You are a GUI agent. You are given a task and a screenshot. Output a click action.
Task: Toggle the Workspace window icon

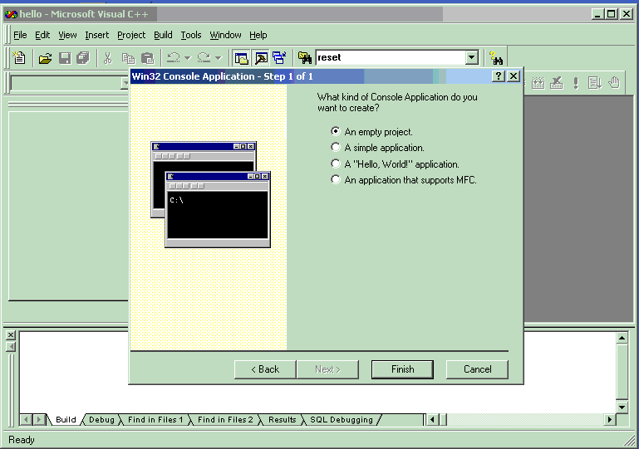pyautogui.click(x=241, y=58)
